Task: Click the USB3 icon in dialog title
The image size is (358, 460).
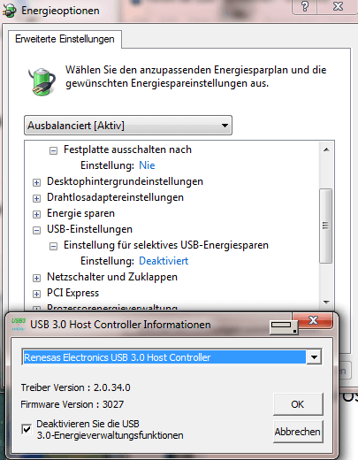Action: coord(19,324)
